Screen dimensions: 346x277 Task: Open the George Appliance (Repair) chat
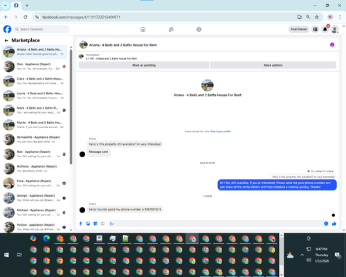[x=35, y=198]
